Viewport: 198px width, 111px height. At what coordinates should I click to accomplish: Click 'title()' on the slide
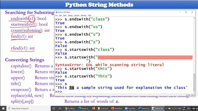point(16,84)
